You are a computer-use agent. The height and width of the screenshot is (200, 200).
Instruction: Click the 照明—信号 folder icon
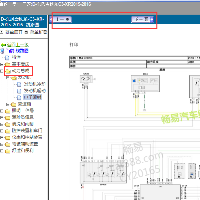coord(8,111)
